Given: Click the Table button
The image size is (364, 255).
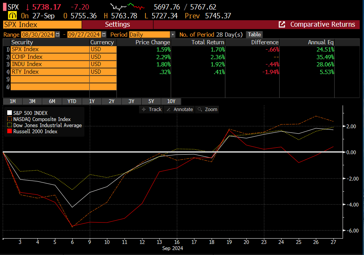Looking at the screenshot, I should (254, 35).
